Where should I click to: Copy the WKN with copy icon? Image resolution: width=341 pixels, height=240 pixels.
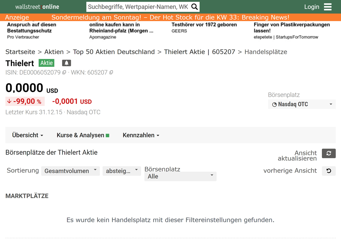(x=111, y=72)
